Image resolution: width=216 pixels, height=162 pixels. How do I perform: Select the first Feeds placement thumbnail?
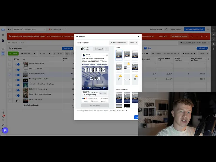119,55
